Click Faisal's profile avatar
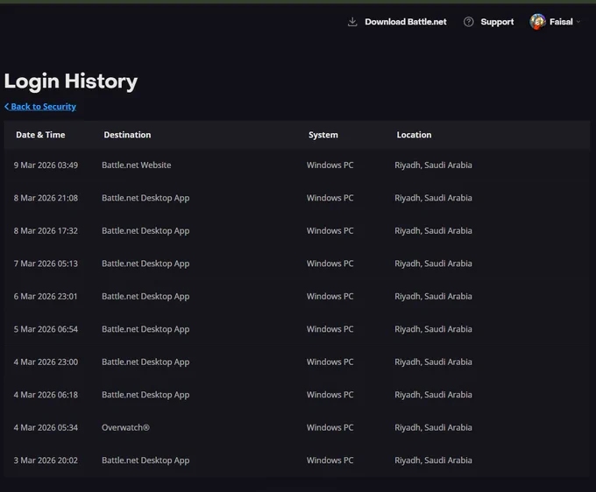 tap(537, 22)
